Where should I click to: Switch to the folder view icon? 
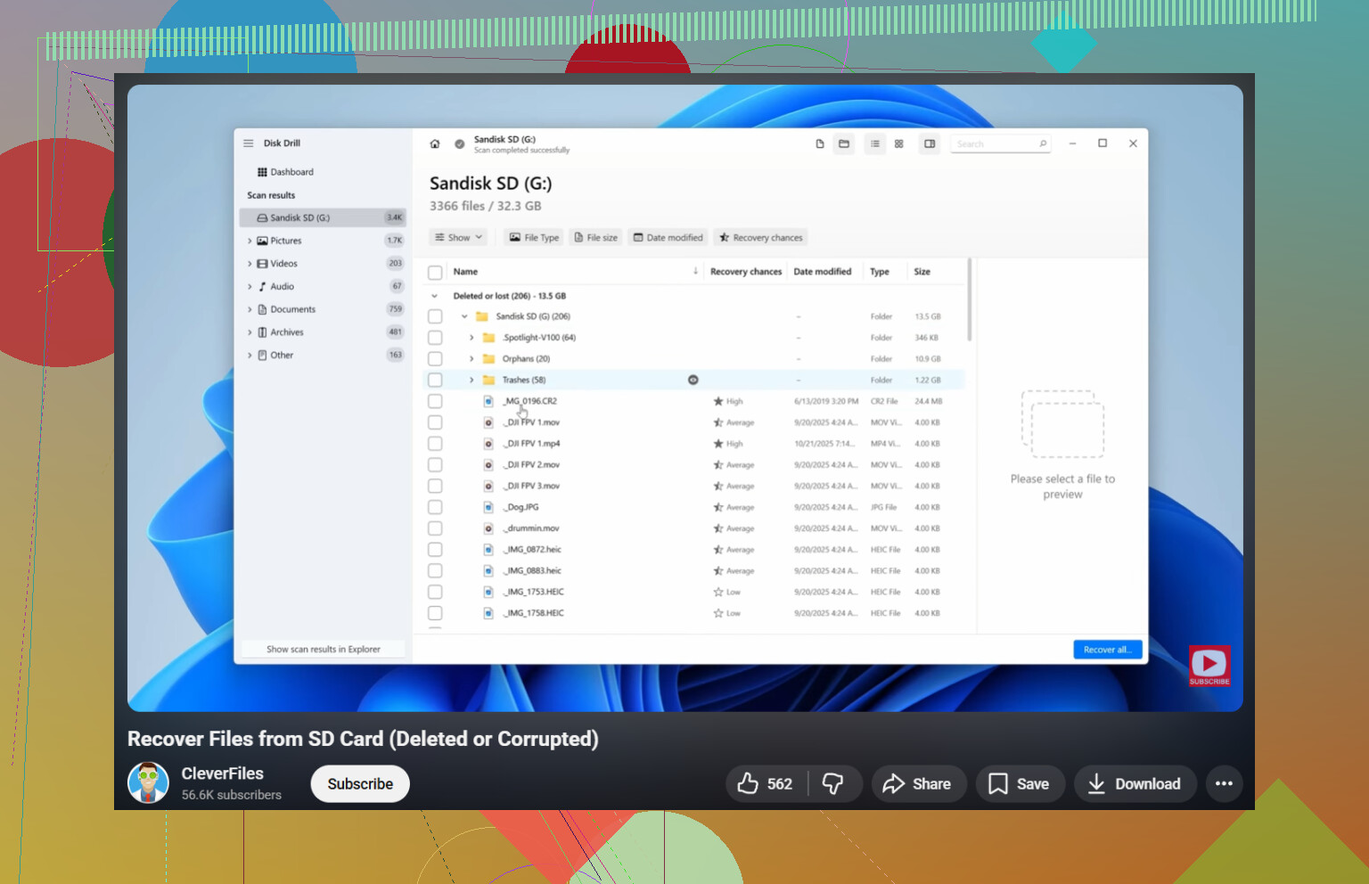pyautogui.click(x=844, y=143)
